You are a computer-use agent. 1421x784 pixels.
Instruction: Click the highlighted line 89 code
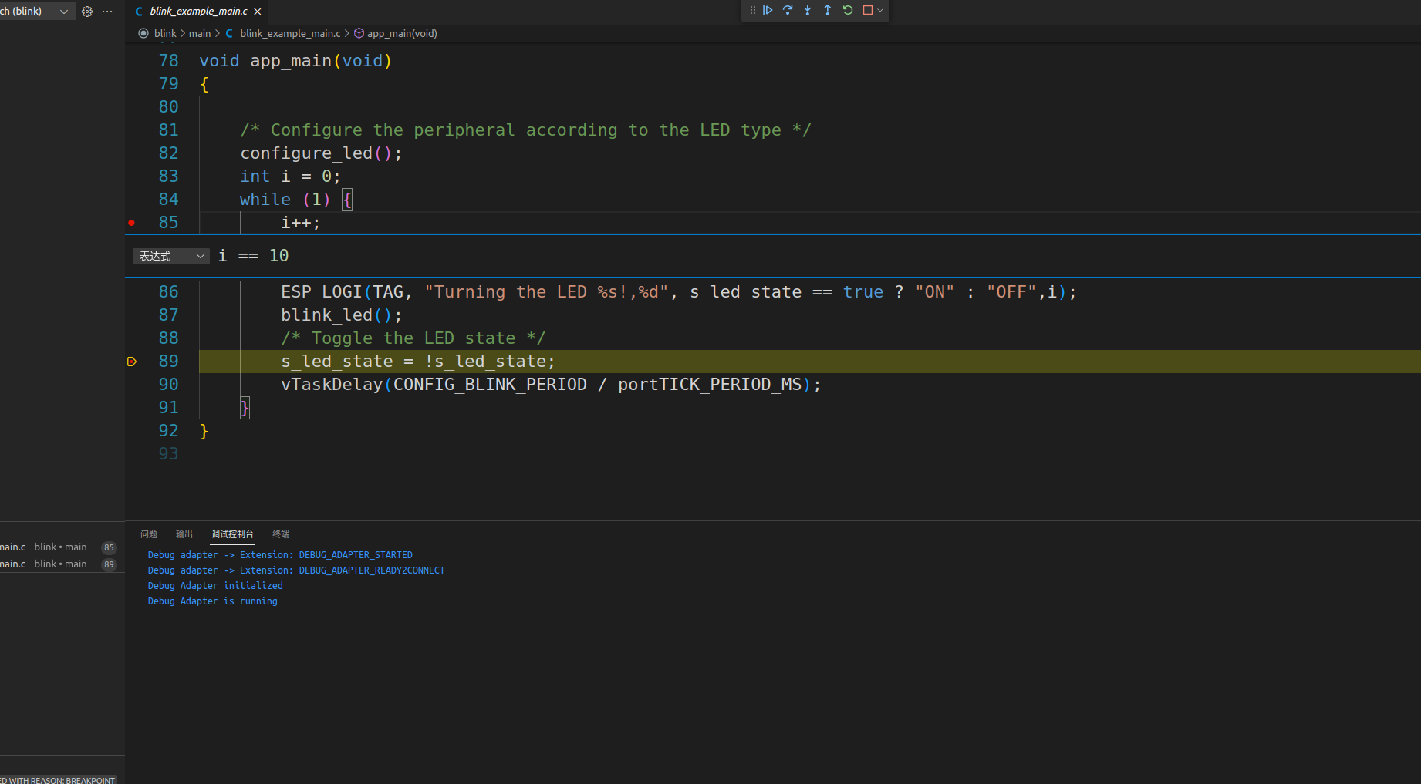tap(417, 362)
